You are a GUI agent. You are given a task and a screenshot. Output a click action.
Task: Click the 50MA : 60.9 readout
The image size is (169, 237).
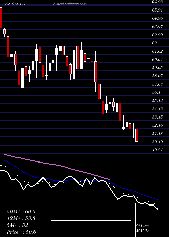[21, 212]
